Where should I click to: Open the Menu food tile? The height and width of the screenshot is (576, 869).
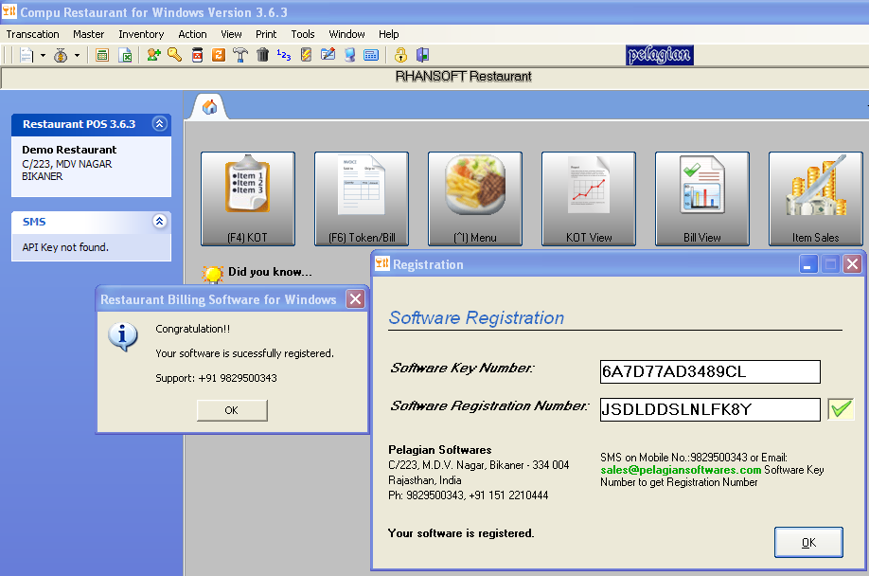[x=475, y=199]
